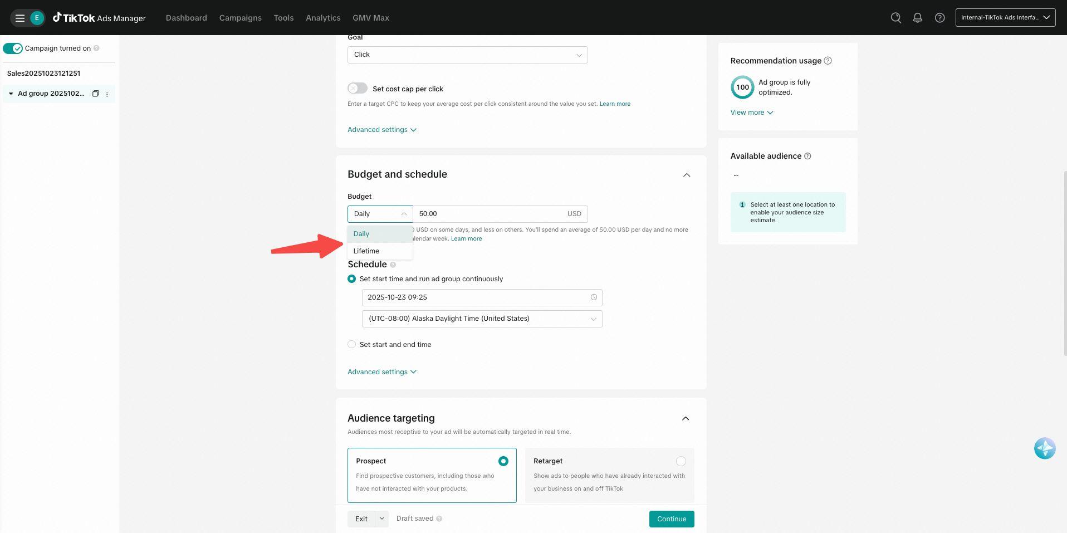Screen dimensions: 1067x533
Task: Click the search magnifier icon
Action: (895, 18)
